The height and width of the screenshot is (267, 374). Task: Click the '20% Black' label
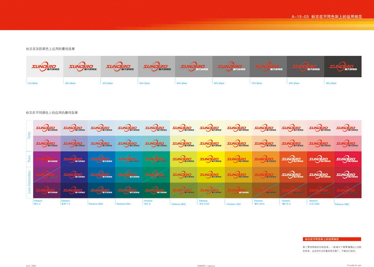[x=71, y=83]
